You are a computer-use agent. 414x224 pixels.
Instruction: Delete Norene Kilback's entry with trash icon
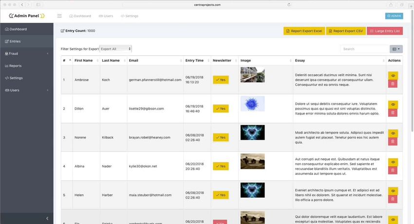click(x=393, y=141)
